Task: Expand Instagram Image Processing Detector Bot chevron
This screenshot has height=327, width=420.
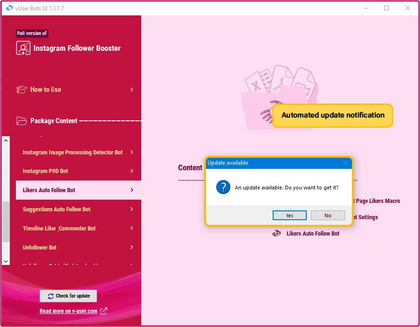Action: (132, 152)
